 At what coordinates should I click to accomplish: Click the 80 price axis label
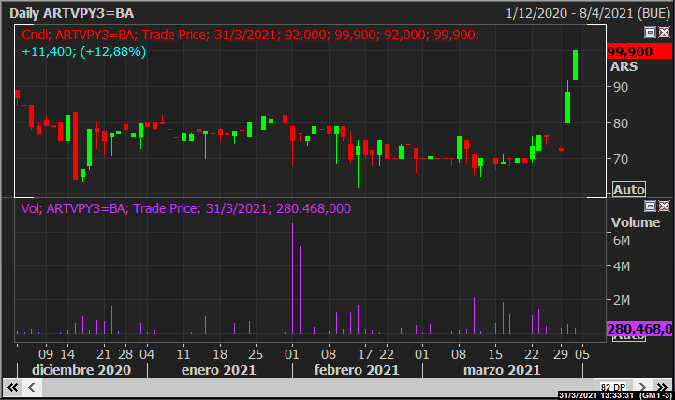point(621,123)
